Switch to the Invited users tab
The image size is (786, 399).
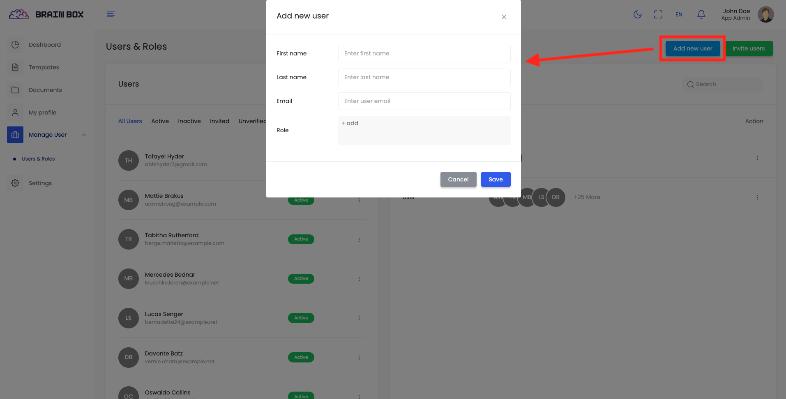219,121
